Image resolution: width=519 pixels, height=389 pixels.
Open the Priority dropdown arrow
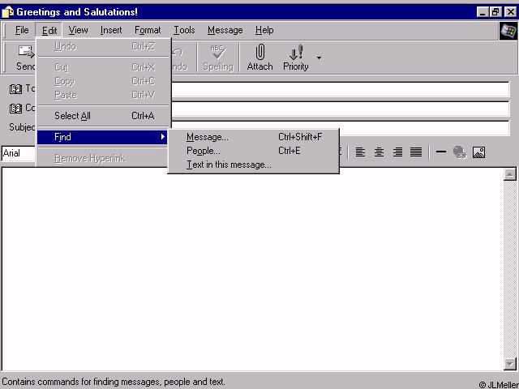(x=319, y=58)
